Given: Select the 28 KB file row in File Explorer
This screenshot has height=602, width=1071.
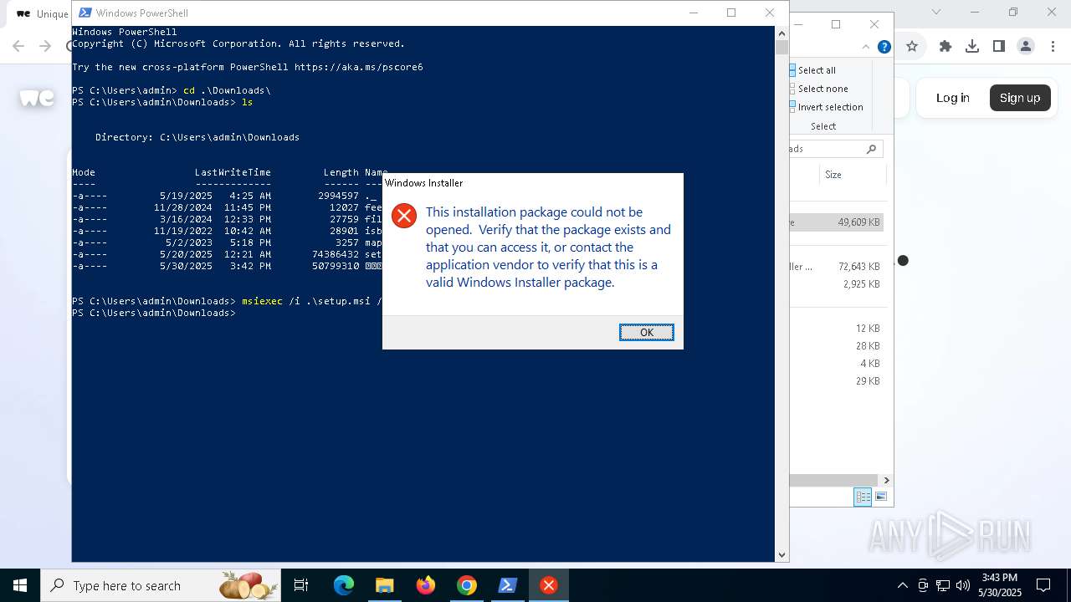Looking at the screenshot, I should pos(836,346).
